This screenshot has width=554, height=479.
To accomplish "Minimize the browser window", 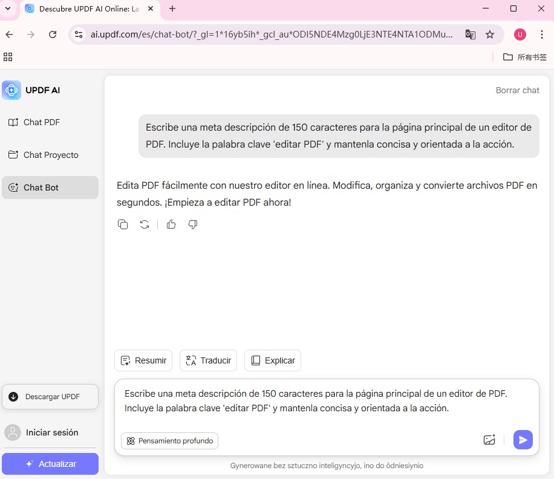I will tap(486, 8).
